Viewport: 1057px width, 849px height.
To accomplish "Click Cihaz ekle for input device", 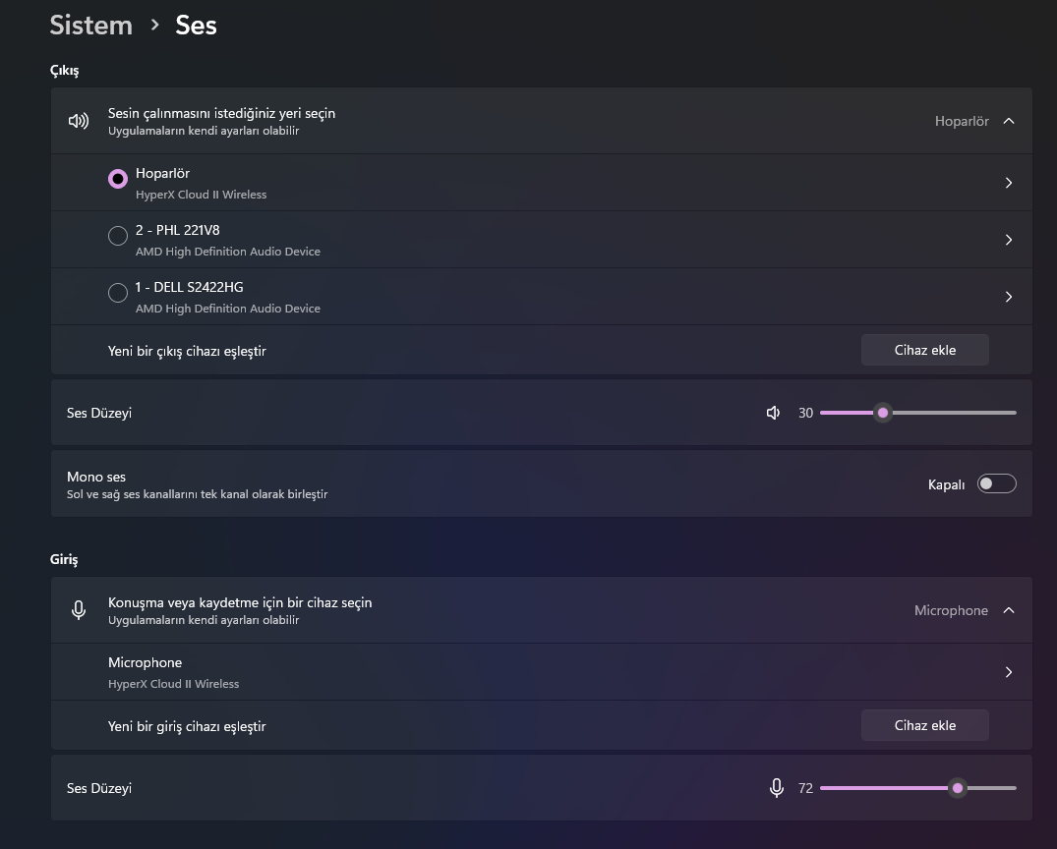I will [x=924, y=725].
